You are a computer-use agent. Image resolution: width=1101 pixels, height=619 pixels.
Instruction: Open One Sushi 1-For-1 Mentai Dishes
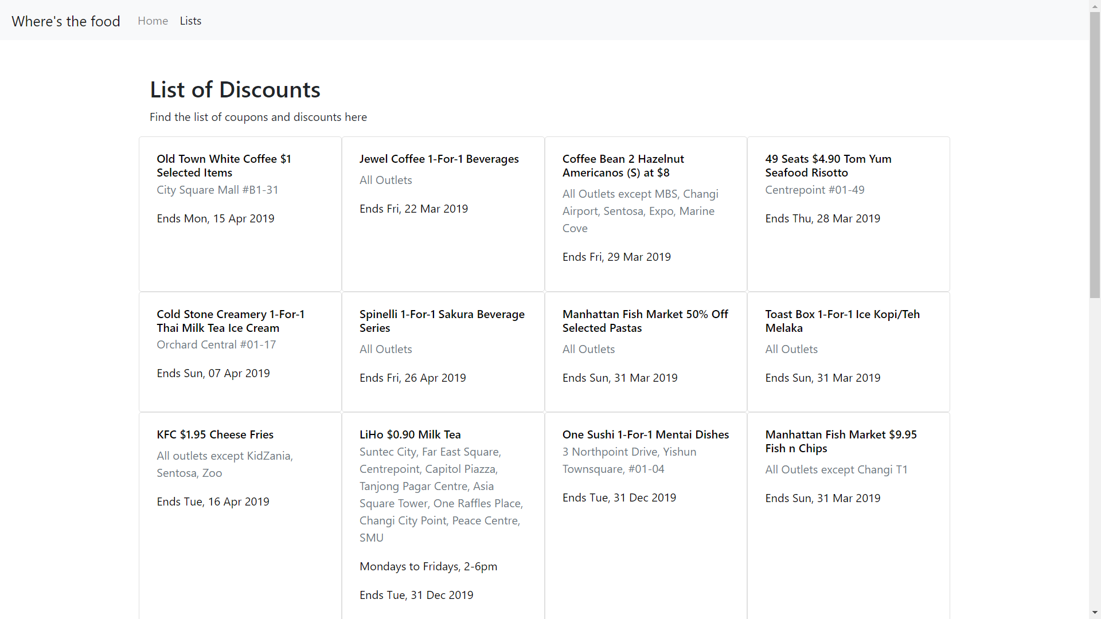click(645, 434)
